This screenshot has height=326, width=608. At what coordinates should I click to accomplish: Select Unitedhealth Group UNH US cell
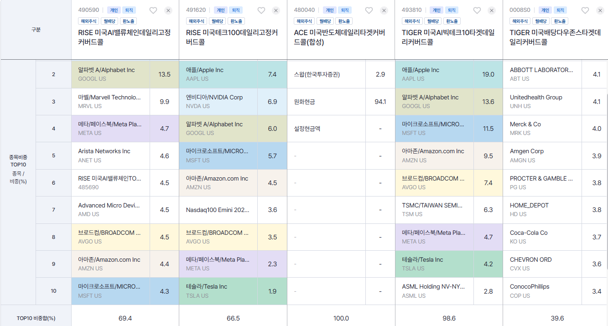542,101
